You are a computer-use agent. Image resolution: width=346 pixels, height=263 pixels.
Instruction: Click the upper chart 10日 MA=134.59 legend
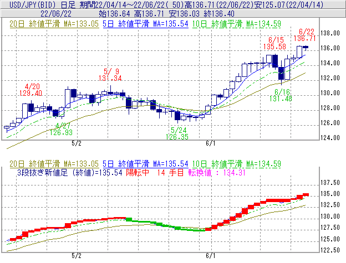coord(237,24)
